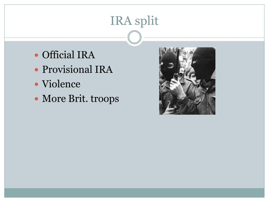This screenshot has width=269, height=202.
Task: Click the circle ornament below the title
Action: point(134,37)
